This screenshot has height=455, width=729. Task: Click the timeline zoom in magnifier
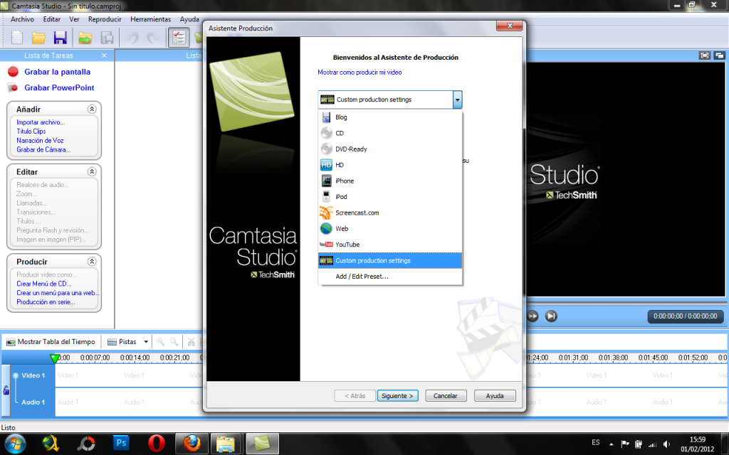pyautogui.click(x=160, y=342)
